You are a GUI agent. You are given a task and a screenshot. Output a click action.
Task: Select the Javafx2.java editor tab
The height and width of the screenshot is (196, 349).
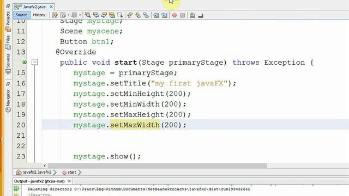34,7
